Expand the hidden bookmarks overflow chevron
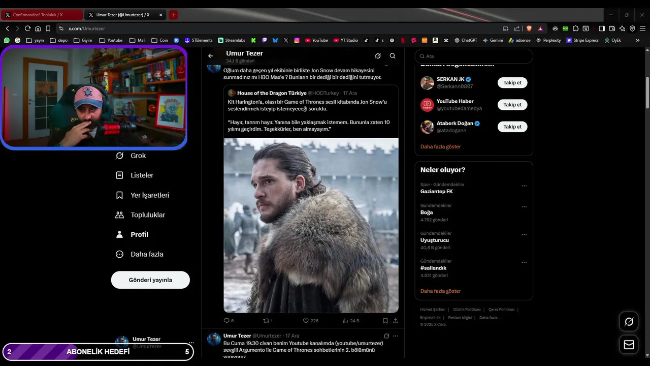The height and width of the screenshot is (366, 650). 638,40
